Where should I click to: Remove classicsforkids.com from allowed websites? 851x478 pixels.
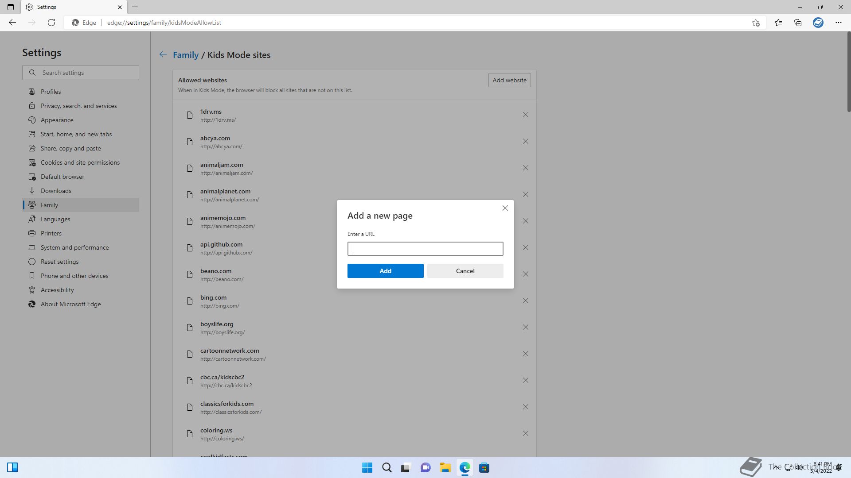pos(525,407)
